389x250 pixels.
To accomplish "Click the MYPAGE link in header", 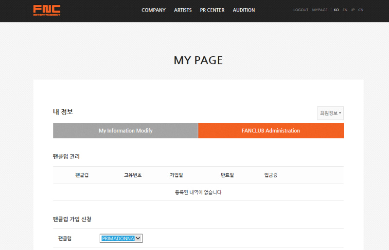I will pos(320,10).
